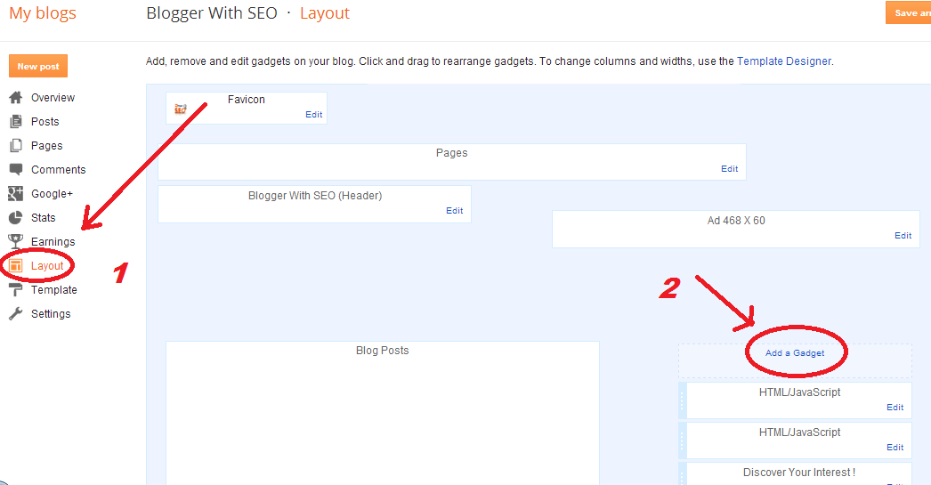Click the Pages icon in sidebar
The height and width of the screenshot is (485, 931).
coord(16,145)
